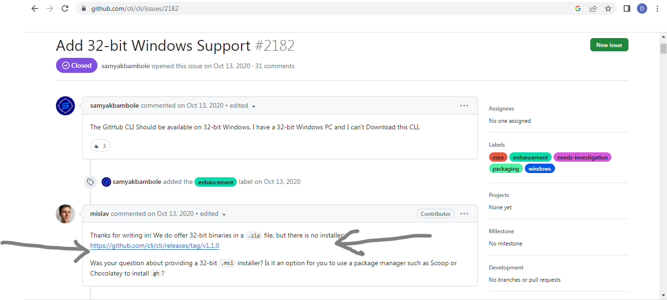Viewport: 667px width, 300px height.
Task: Click the tag icon in timeline event
Action: (x=90, y=182)
